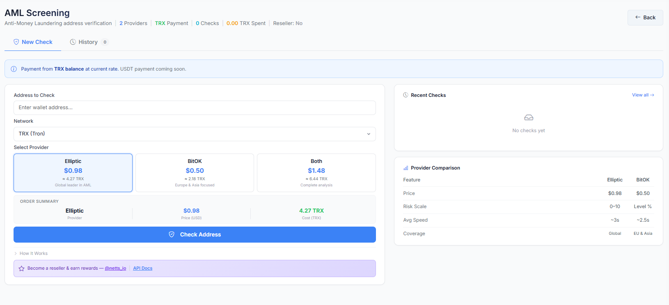669x305 pixels.
Task: Open the New Check tab
Action: tap(37, 42)
